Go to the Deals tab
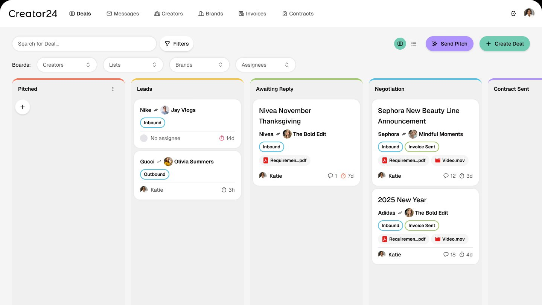Viewport: 542px width, 305px height. (80, 14)
